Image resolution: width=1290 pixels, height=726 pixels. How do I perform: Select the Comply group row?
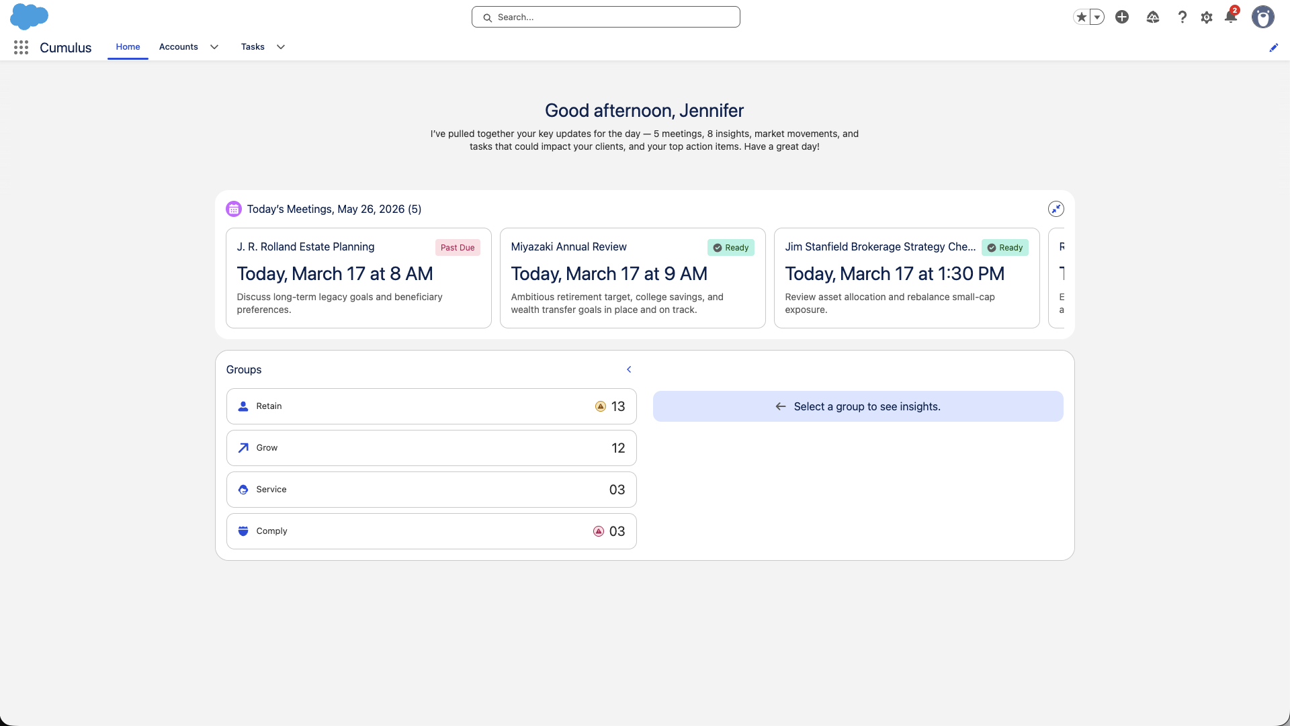coord(431,531)
